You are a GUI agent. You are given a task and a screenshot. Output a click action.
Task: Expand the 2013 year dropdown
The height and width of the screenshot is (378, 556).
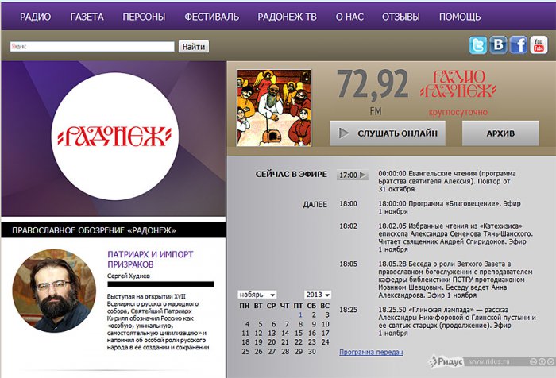pos(318,295)
